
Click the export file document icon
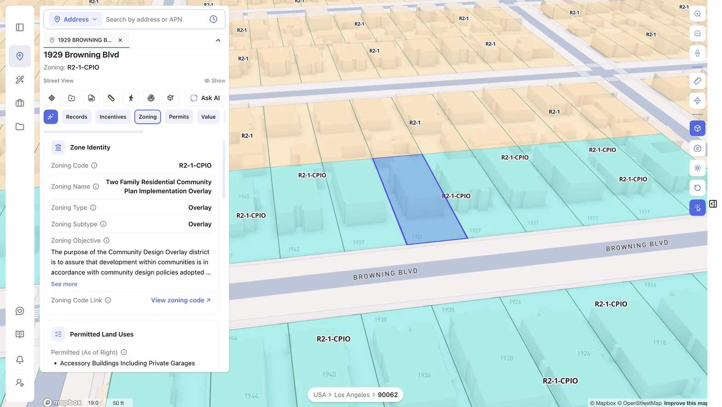(91, 98)
